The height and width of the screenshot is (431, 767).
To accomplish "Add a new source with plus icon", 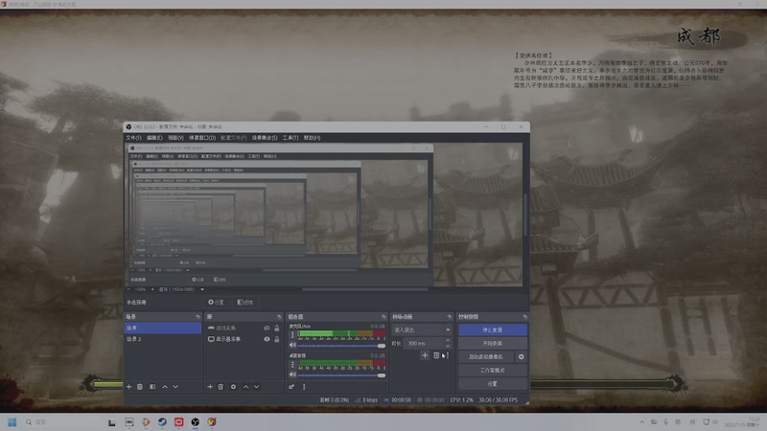I will 210,387.
